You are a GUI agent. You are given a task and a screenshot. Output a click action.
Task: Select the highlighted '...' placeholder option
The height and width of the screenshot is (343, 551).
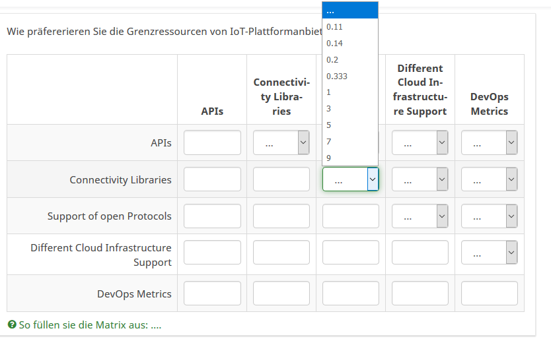349,11
